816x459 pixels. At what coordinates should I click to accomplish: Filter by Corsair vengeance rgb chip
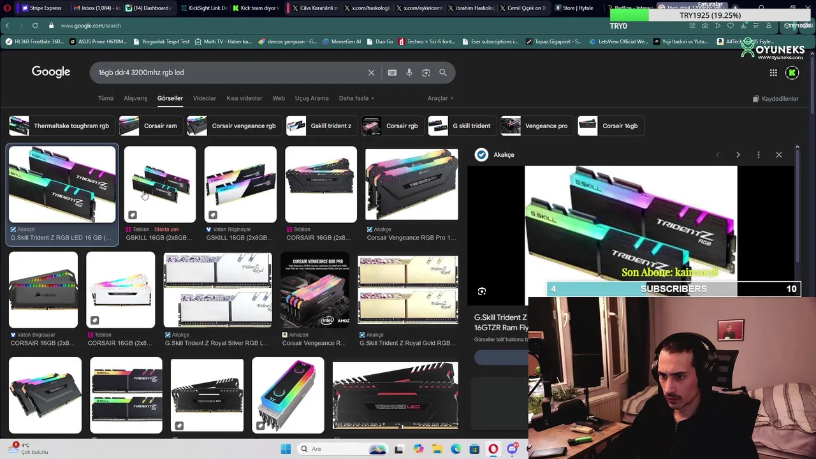pyautogui.click(x=234, y=126)
